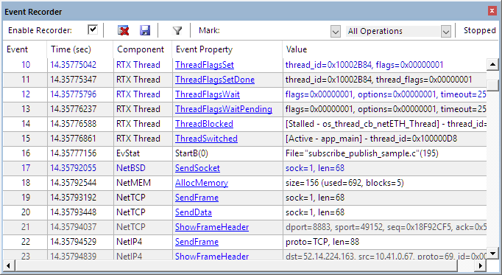This screenshot has width=502, height=275.
Task: Open ShowFrameHeader link in event 23
Action: 212,256
